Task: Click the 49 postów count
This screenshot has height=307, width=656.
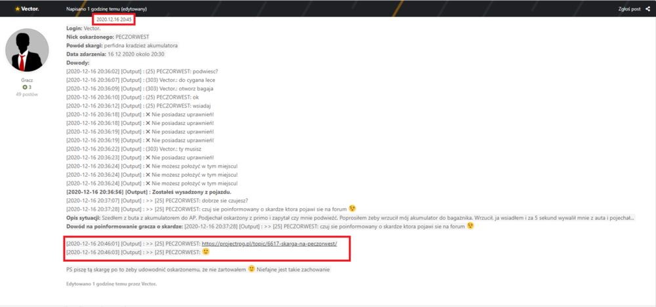Action: coord(27,94)
